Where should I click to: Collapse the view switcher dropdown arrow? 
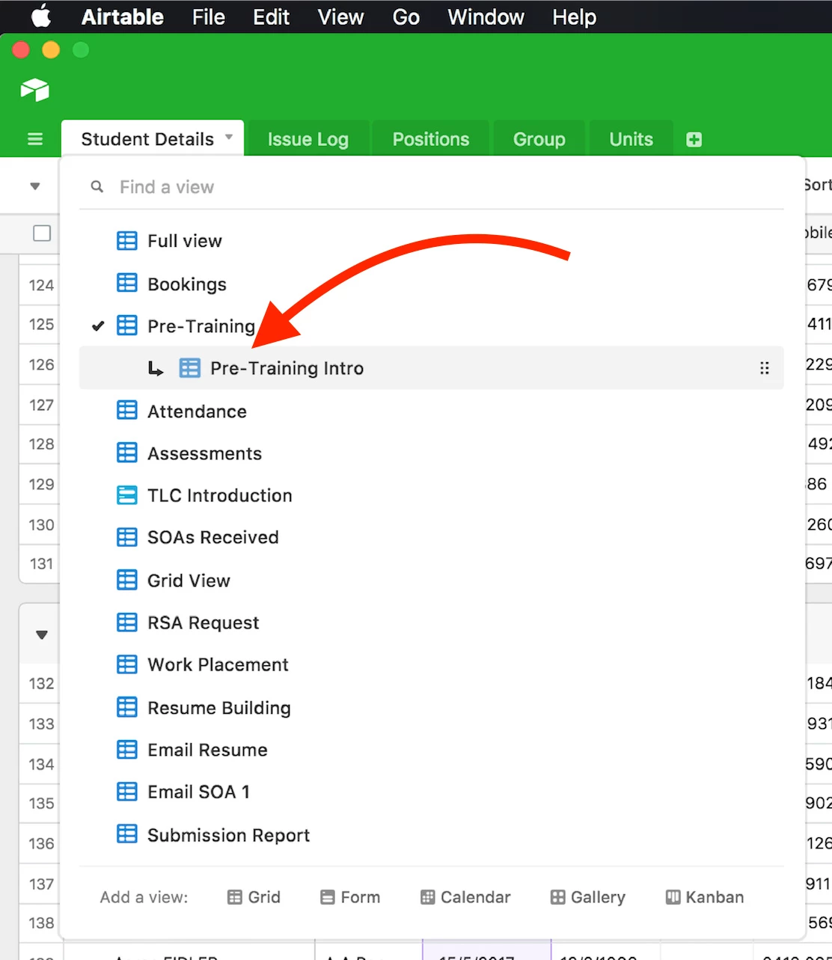point(34,186)
